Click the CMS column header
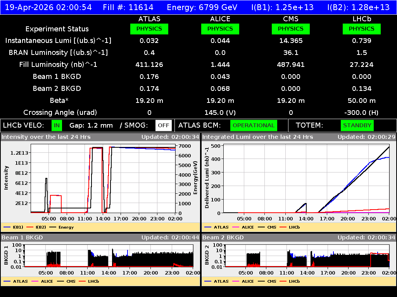This screenshot has height=297, width=397. 291,19
